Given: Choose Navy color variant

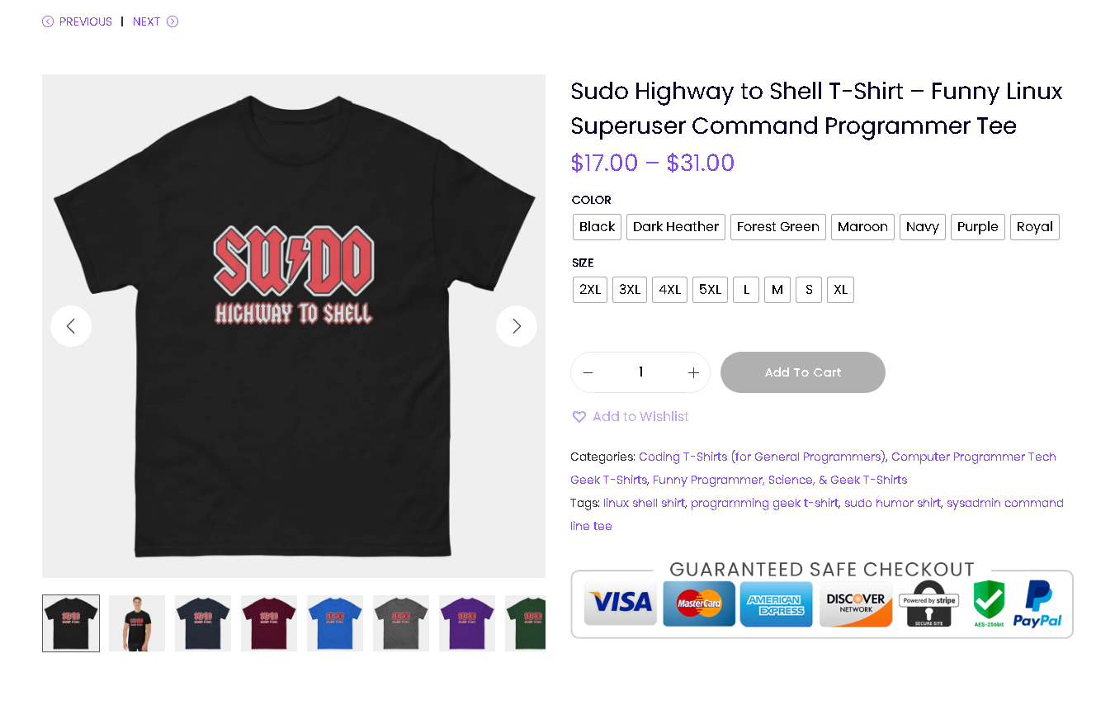Looking at the screenshot, I should [922, 227].
